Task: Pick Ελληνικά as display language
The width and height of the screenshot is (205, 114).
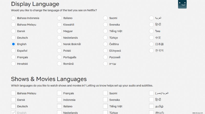Action: 105,51
